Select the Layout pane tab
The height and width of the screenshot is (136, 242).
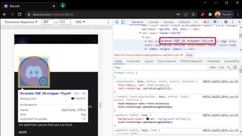point(149,61)
